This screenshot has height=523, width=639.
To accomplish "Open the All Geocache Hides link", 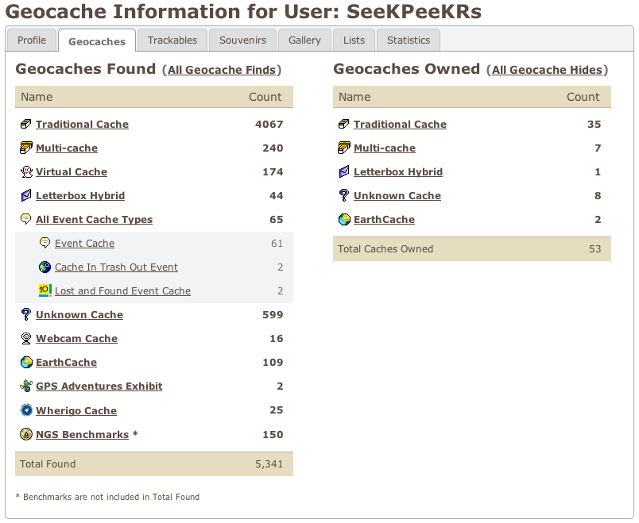I will coord(549,71).
